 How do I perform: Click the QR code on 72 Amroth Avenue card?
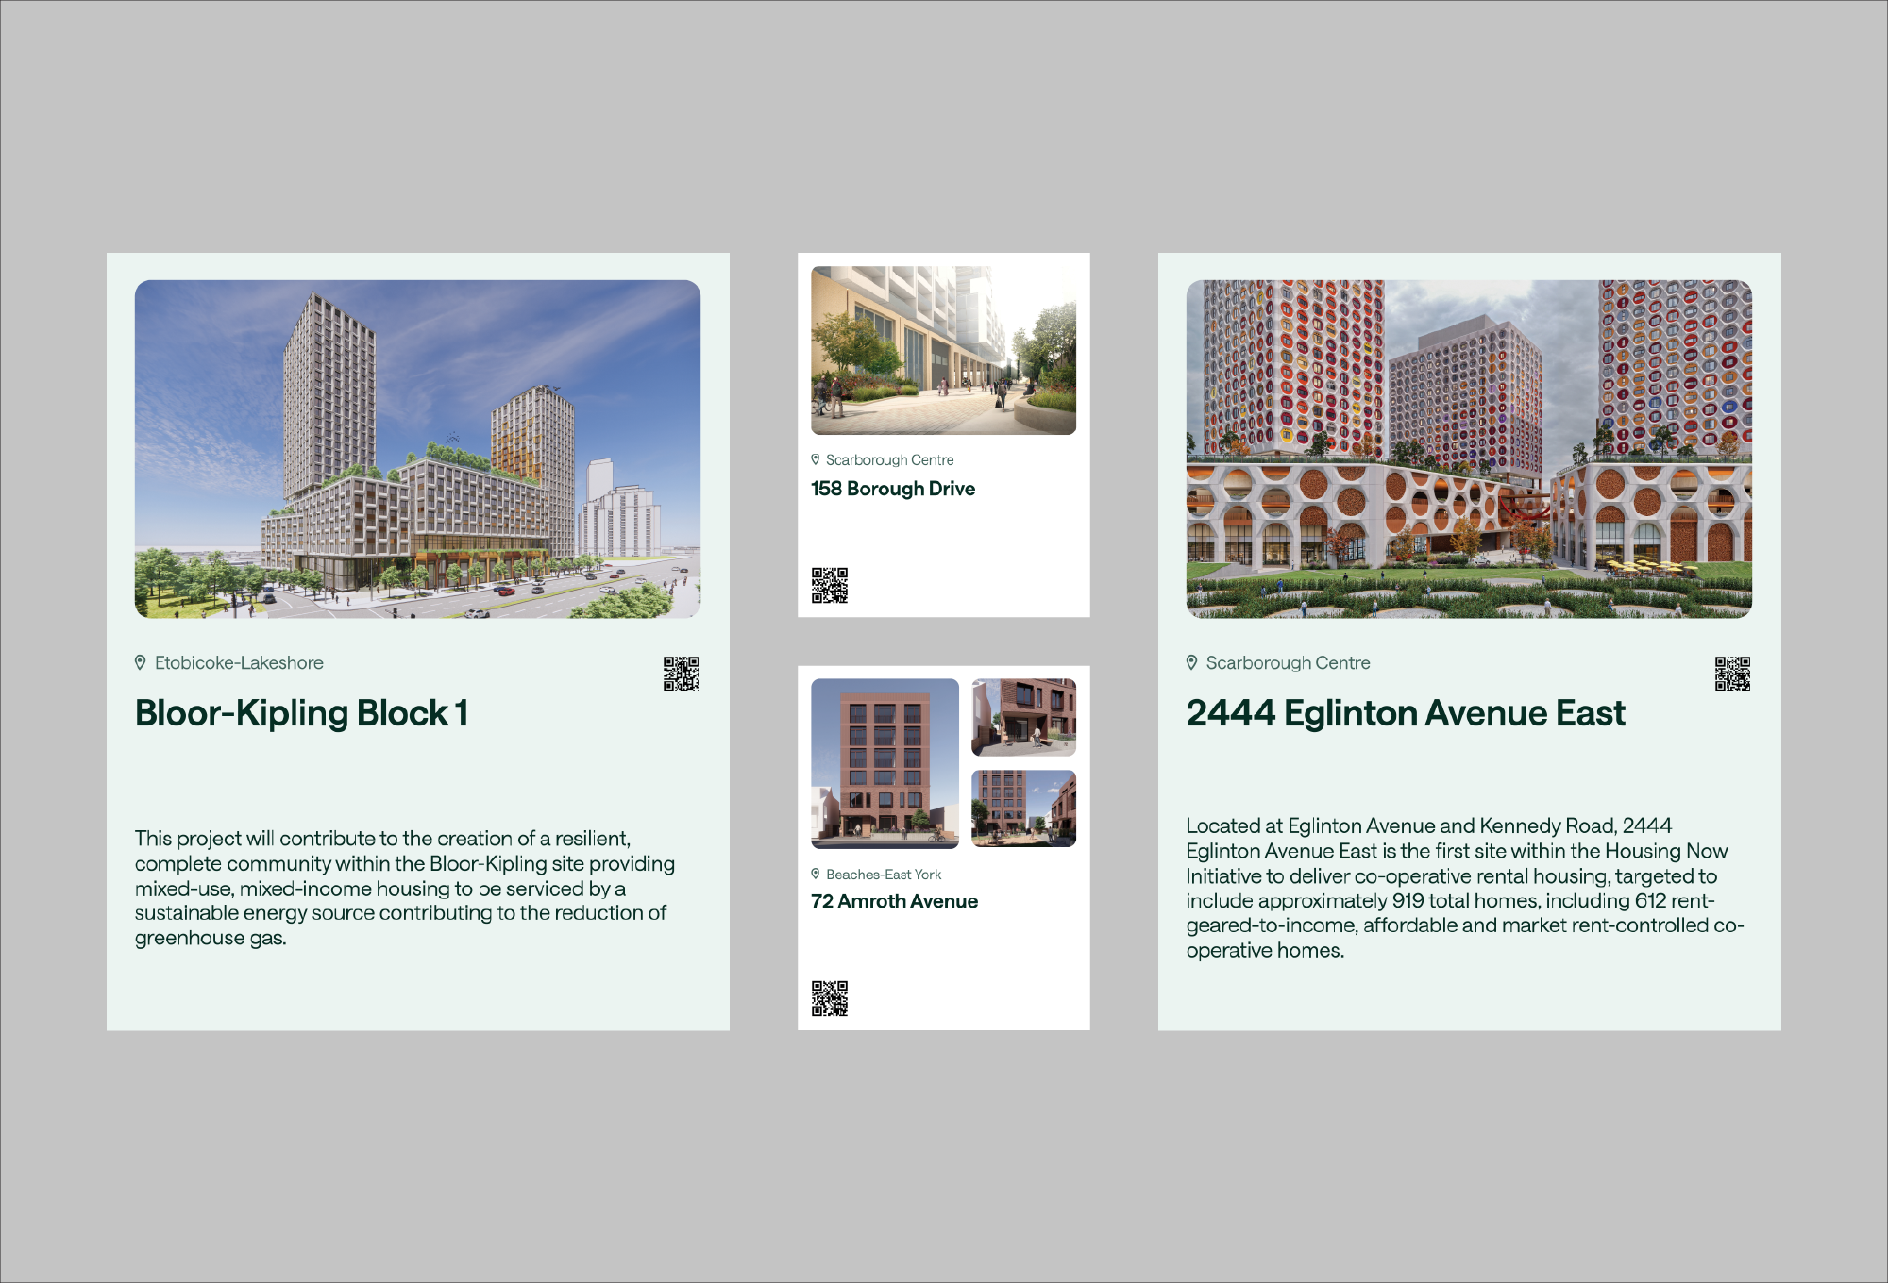pos(830,998)
